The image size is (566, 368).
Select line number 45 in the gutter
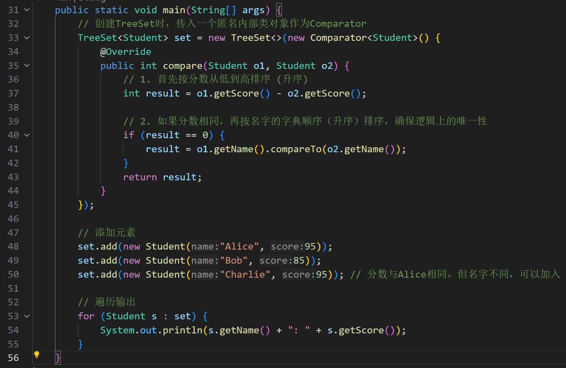(x=13, y=205)
